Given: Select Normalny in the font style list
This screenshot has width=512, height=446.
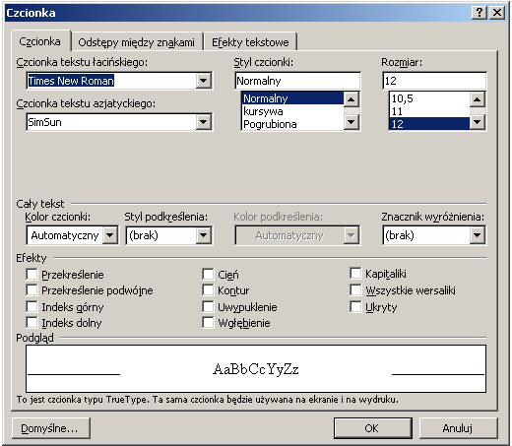Looking at the screenshot, I should click(292, 98).
